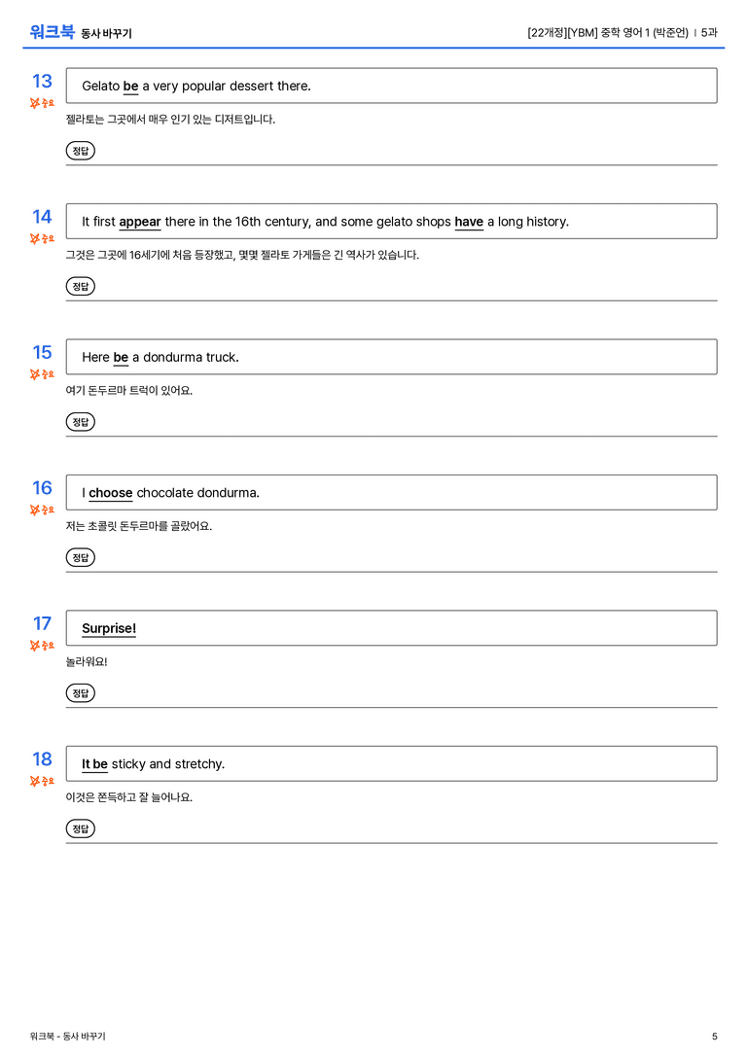
Task: Click the underlined 'Surprise!' in question 17
Action: [x=109, y=628]
